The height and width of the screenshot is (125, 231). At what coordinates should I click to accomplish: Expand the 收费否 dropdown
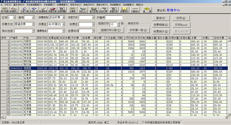[93, 24]
